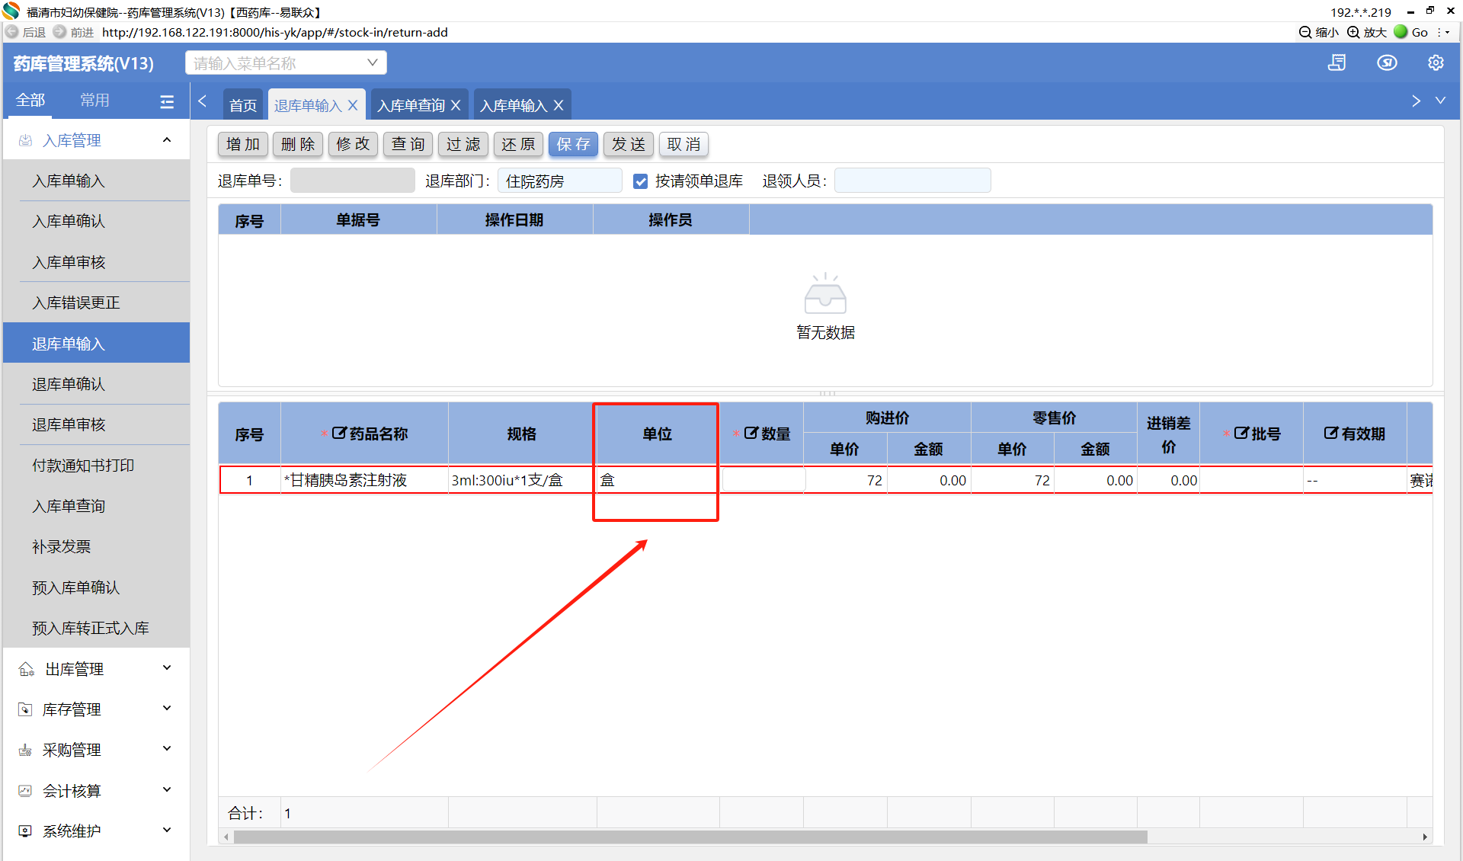1463x861 pixels.
Task: Click the zoom-out magnifier icon 缩小
Action: [x=1305, y=32]
